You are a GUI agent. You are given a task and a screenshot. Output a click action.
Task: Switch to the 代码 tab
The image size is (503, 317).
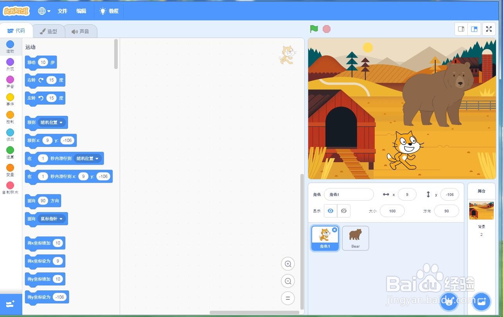[16, 31]
